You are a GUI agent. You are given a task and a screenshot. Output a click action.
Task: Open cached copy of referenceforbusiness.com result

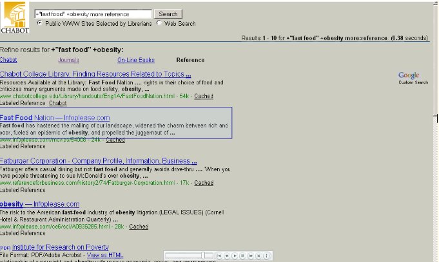point(204,183)
